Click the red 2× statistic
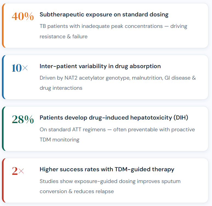The image size is (212, 206). click(x=18, y=171)
